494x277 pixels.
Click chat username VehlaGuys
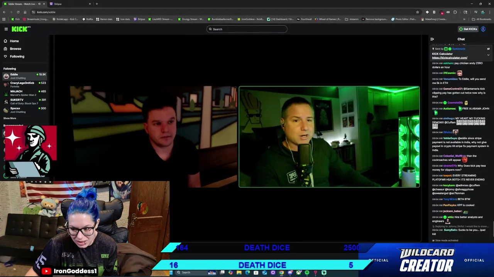pos(450,138)
